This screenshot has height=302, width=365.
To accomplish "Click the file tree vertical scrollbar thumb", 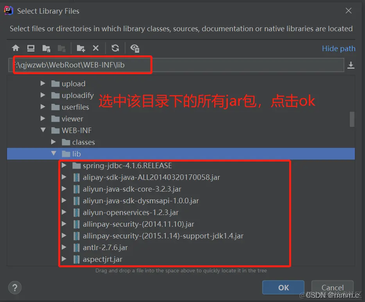I will pos(352,119).
